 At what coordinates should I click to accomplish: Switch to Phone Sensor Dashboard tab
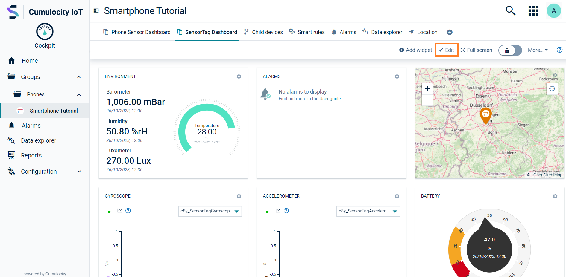(x=137, y=32)
